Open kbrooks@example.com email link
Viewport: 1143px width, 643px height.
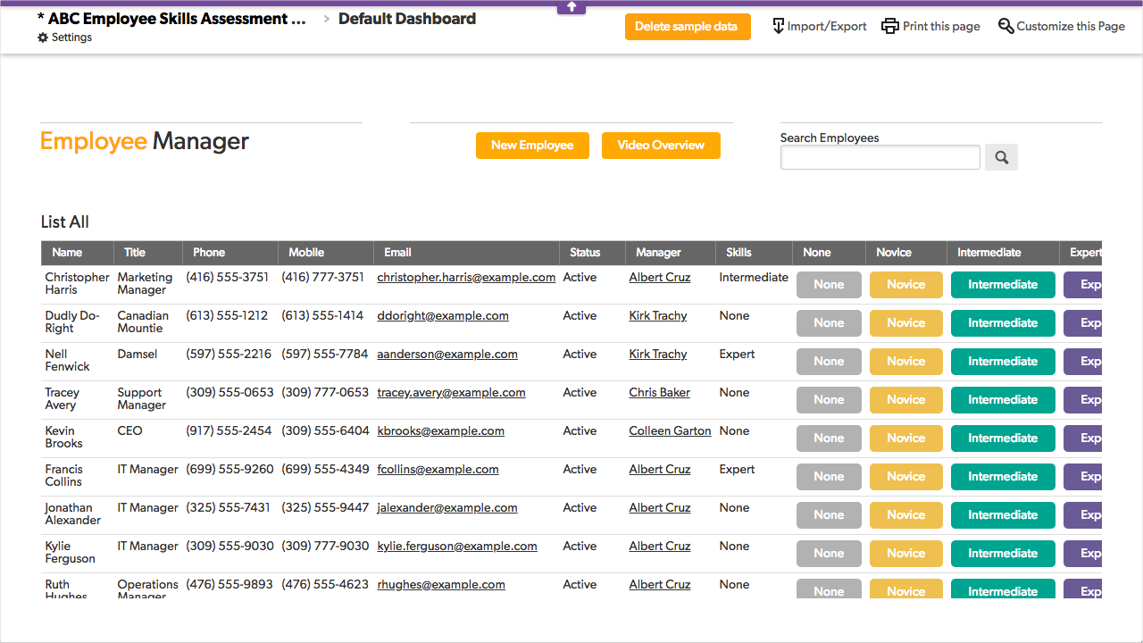pos(440,431)
